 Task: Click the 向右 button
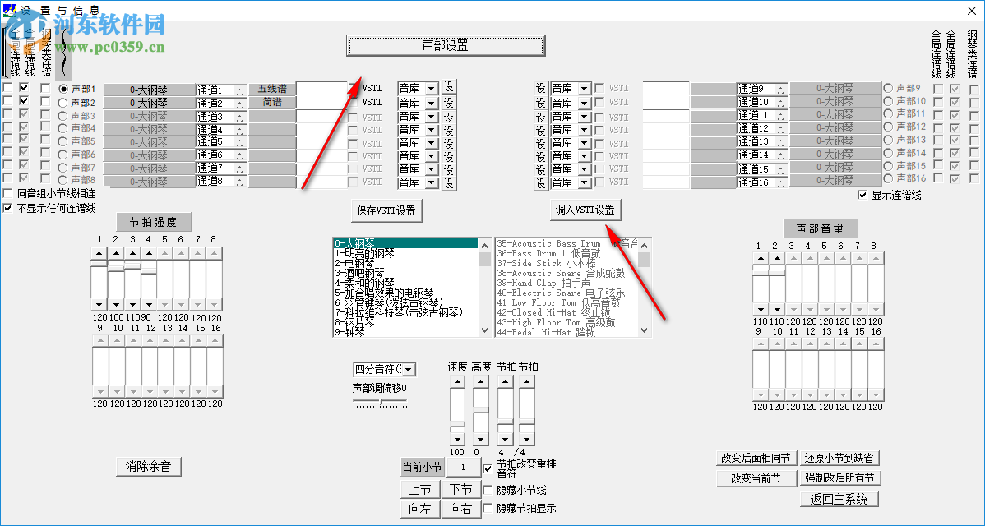click(461, 509)
